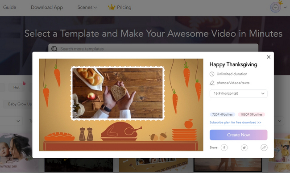The image size is (290, 173).
Task: Share template via Twitter icon
Action: [244, 148]
